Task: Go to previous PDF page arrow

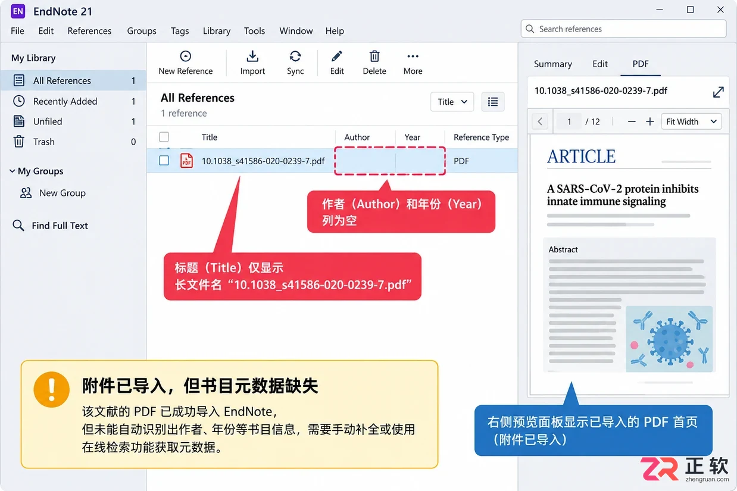Action: pos(540,121)
